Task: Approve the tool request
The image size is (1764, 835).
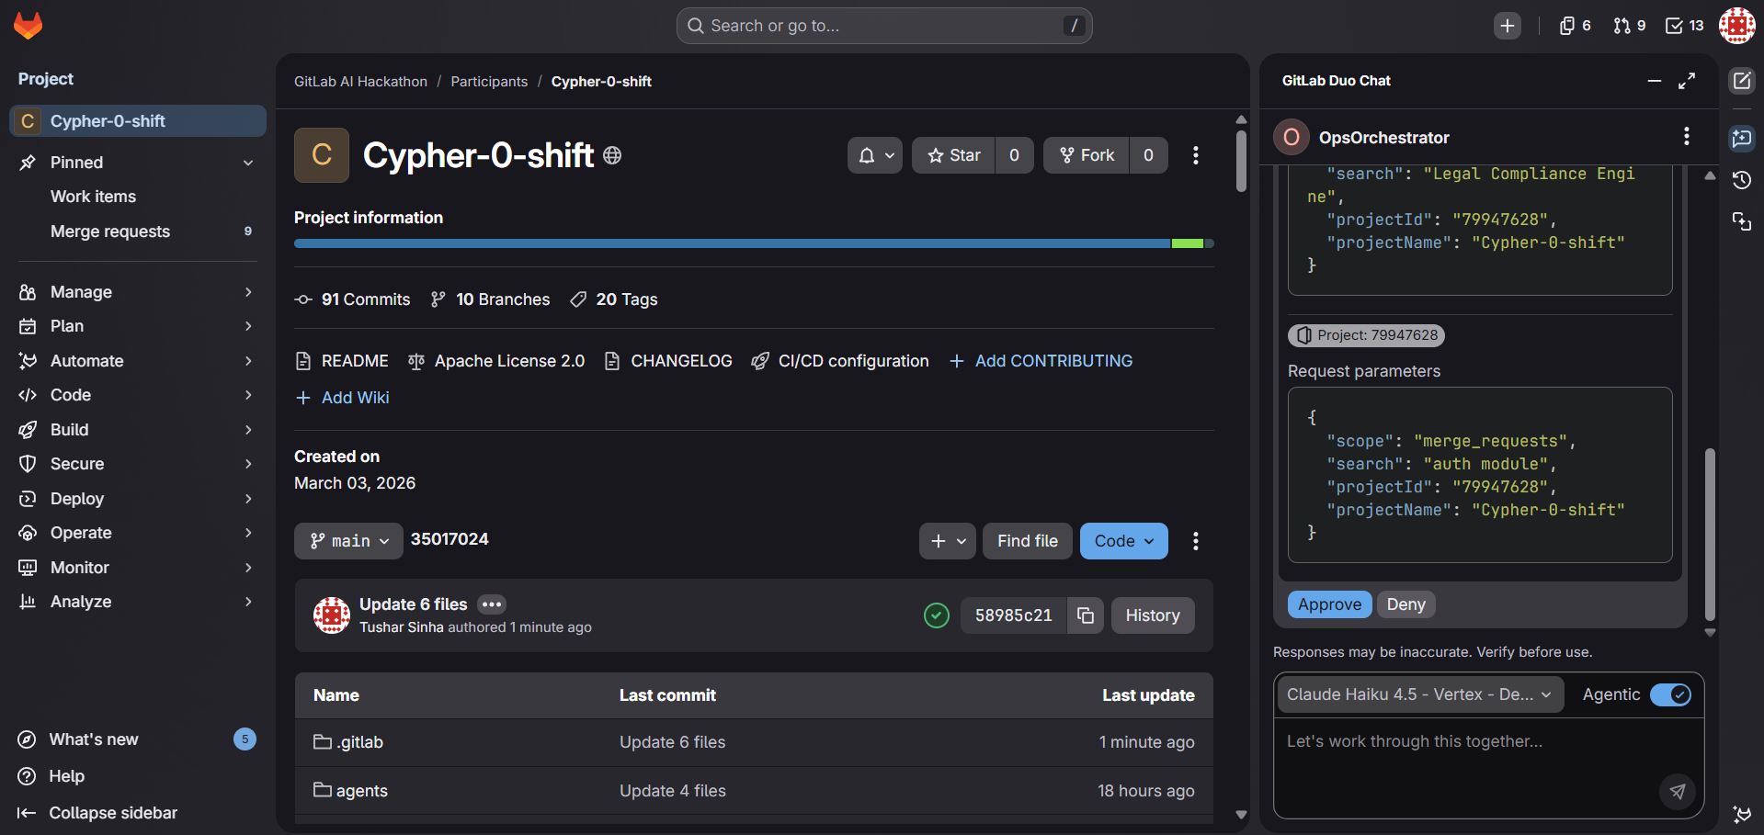Action: tap(1329, 604)
